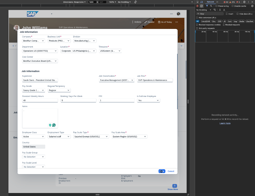Click the inspect element picker icon
The width and height of the screenshot is (255, 196).
198,2
